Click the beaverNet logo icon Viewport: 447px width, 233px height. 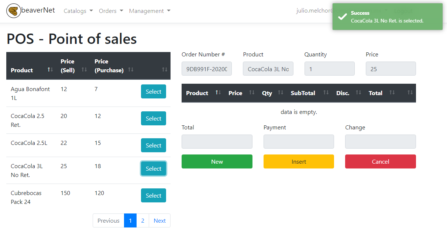pyautogui.click(x=14, y=11)
